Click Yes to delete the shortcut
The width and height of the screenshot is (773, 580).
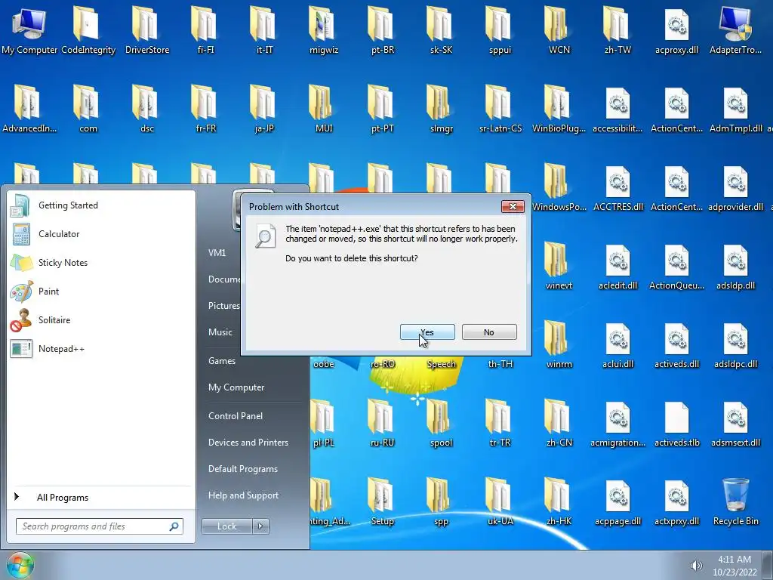[427, 332]
